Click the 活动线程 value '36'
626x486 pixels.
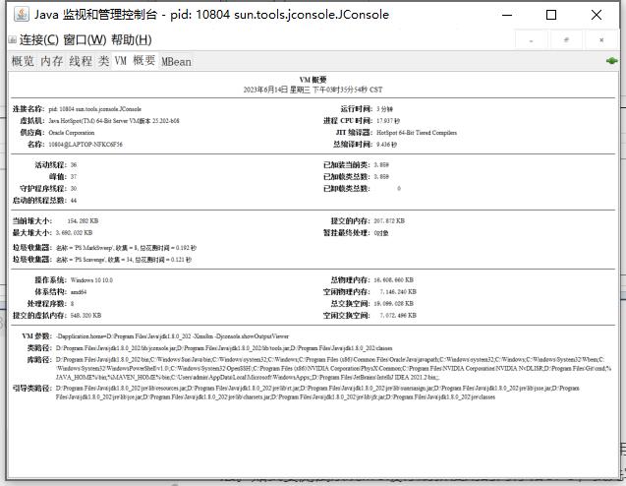coord(74,164)
